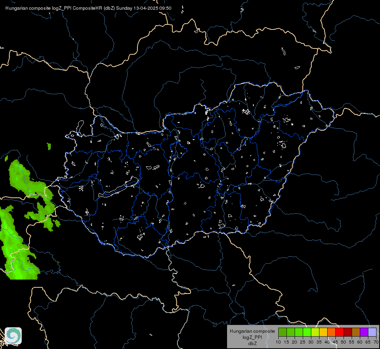This screenshot has height=349, width=380.
Task: Click the small isolated green echo west of Hungary
Action: pos(49,146)
